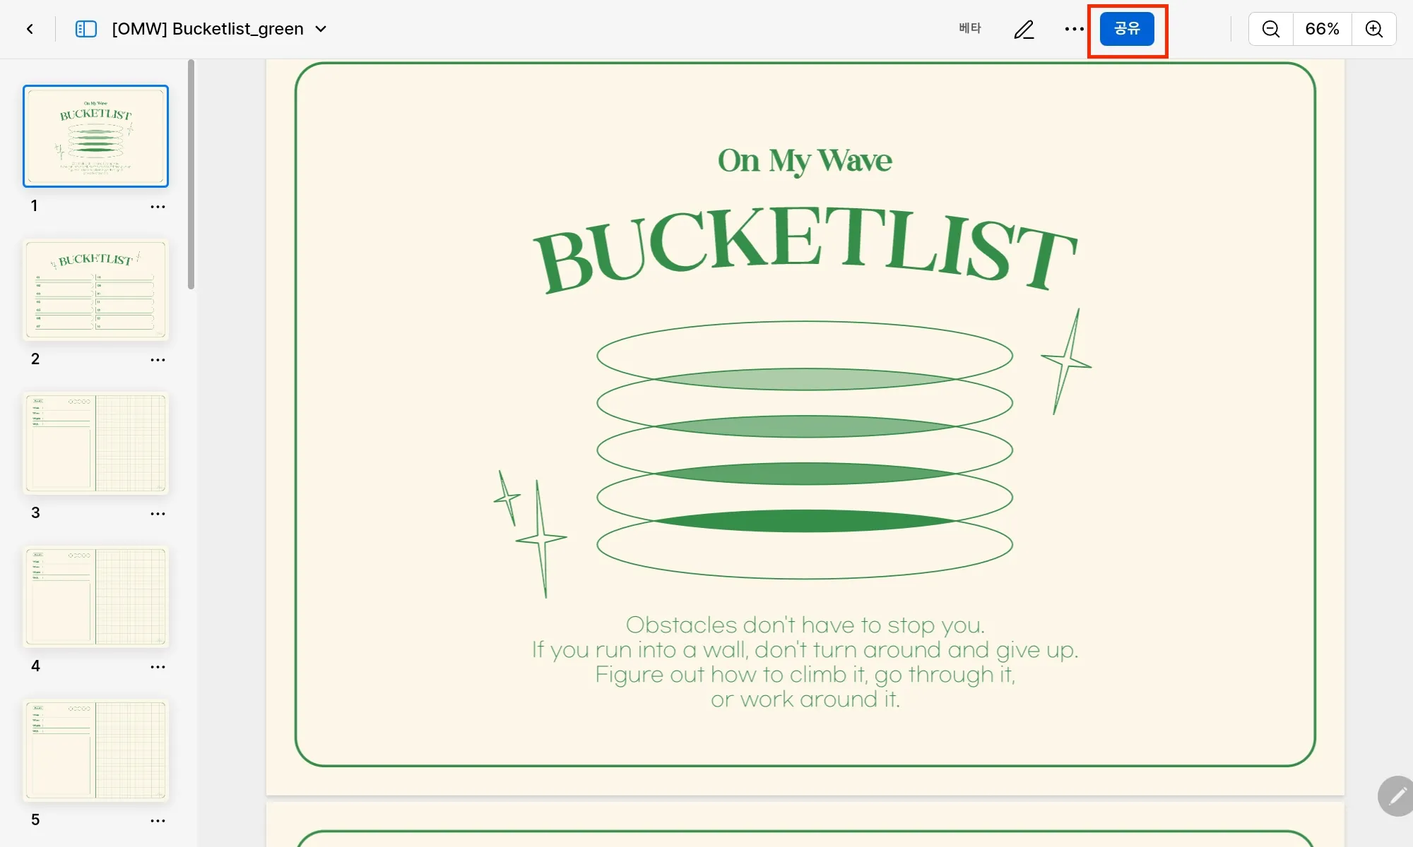The width and height of the screenshot is (1413, 847).
Task: Click the zoom out magnifier icon
Action: pyautogui.click(x=1270, y=29)
